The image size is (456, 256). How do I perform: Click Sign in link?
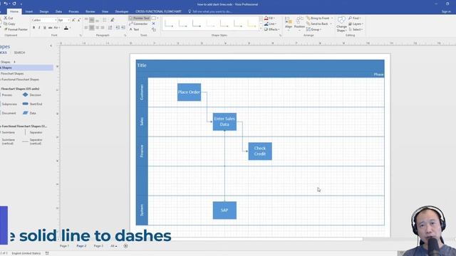tap(446, 11)
